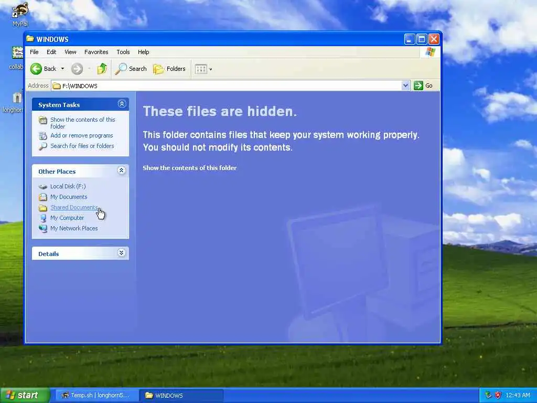Viewport: 537px width, 403px height.
Task: Click the green Go button
Action: [423, 86]
